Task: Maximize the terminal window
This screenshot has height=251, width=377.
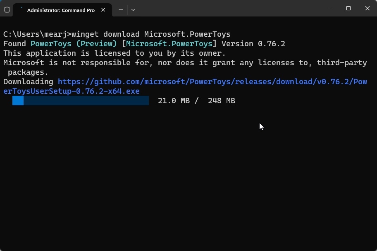Action: (348, 8)
